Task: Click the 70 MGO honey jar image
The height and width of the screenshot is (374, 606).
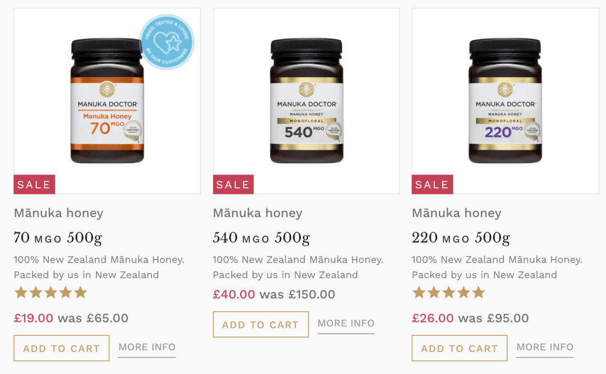Action: tap(107, 100)
